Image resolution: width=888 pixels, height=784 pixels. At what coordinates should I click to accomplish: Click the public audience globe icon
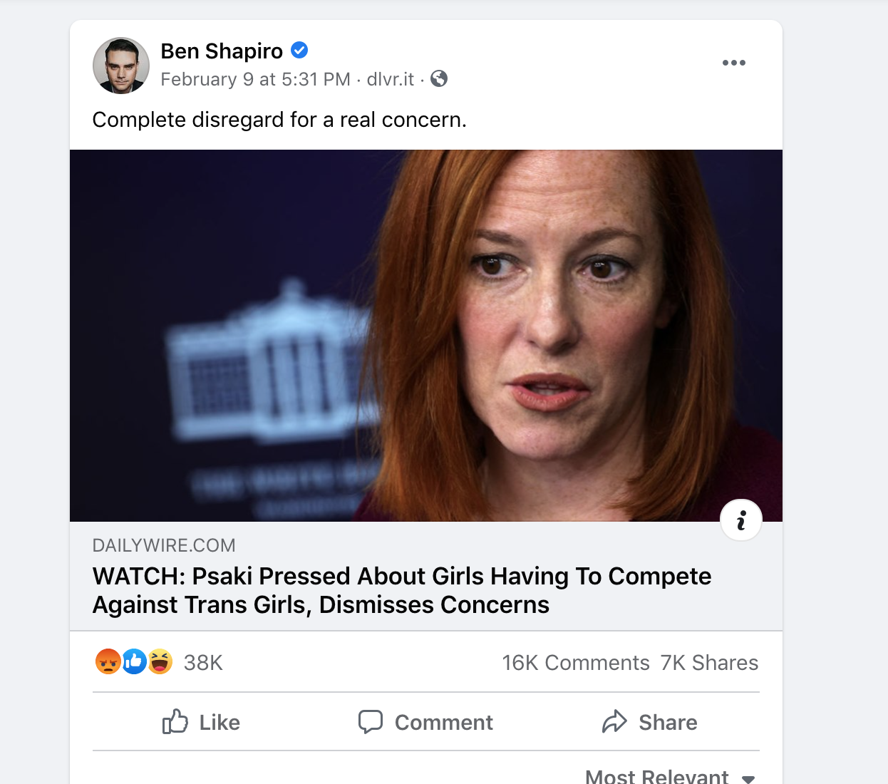pos(439,78)
